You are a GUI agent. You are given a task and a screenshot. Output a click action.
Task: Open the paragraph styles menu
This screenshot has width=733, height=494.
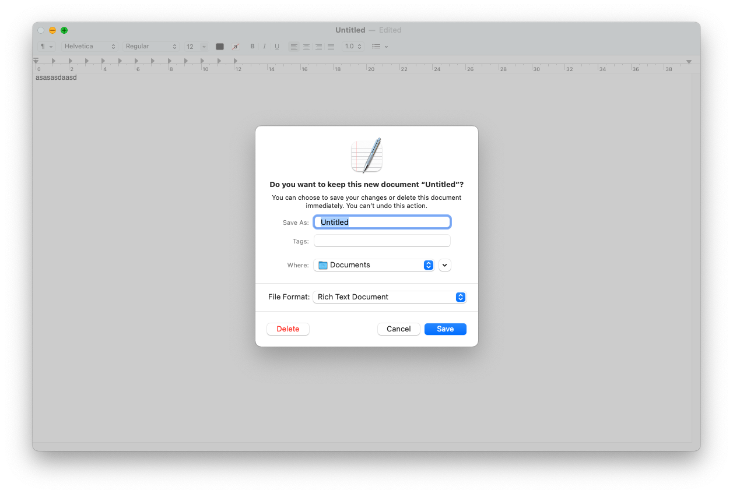pos(46,46)
